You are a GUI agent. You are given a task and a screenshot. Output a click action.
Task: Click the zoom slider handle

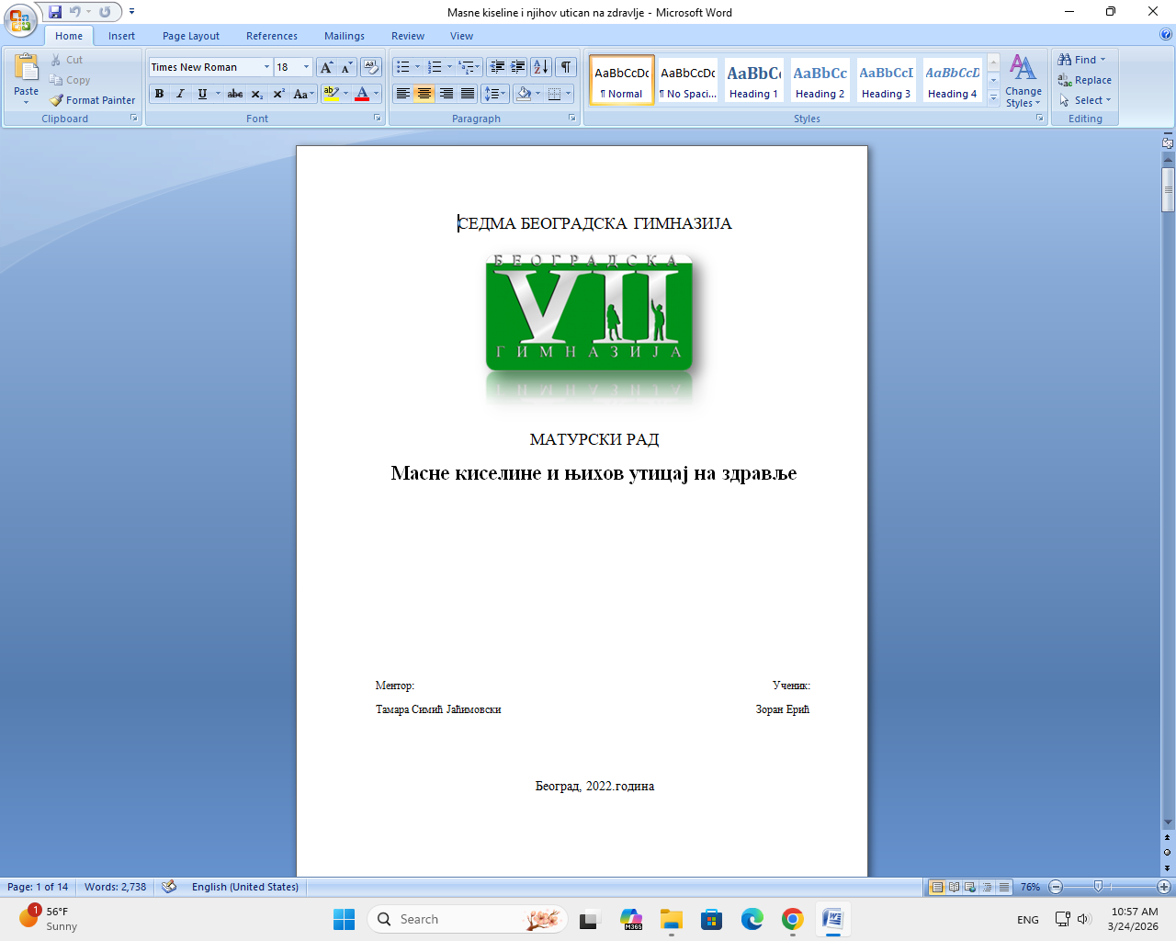tap(1098, 887)
